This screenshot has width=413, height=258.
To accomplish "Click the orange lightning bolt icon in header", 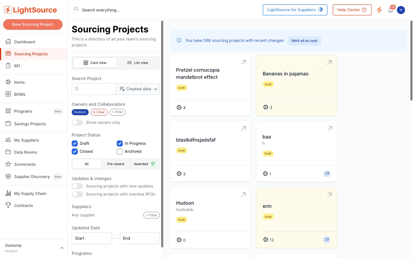I will pyautogui.click(x=379, y=10).
